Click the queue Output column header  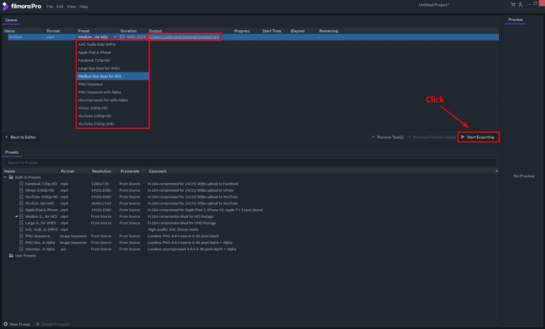pos(155,31)
